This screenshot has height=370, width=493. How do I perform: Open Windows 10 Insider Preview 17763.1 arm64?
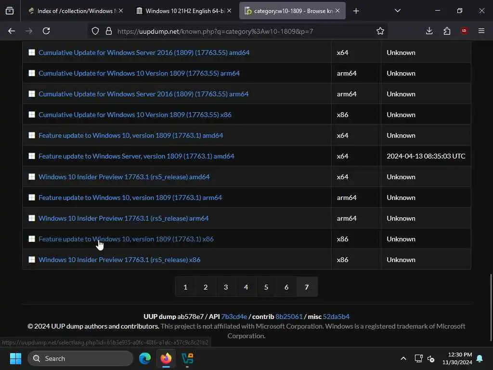(x=124, y=218)
